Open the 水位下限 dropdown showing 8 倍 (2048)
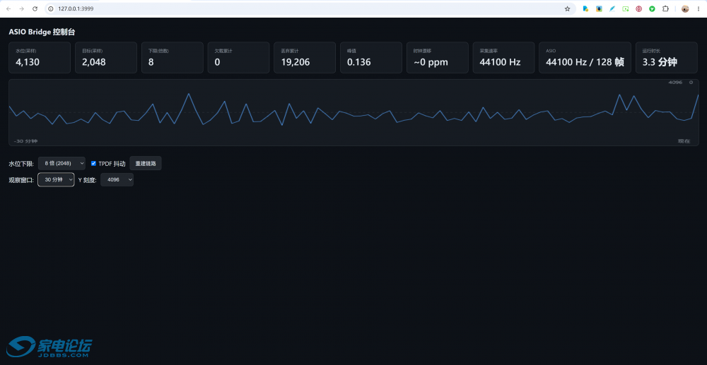The image size is (707, 365). click(x=62, y=163)
